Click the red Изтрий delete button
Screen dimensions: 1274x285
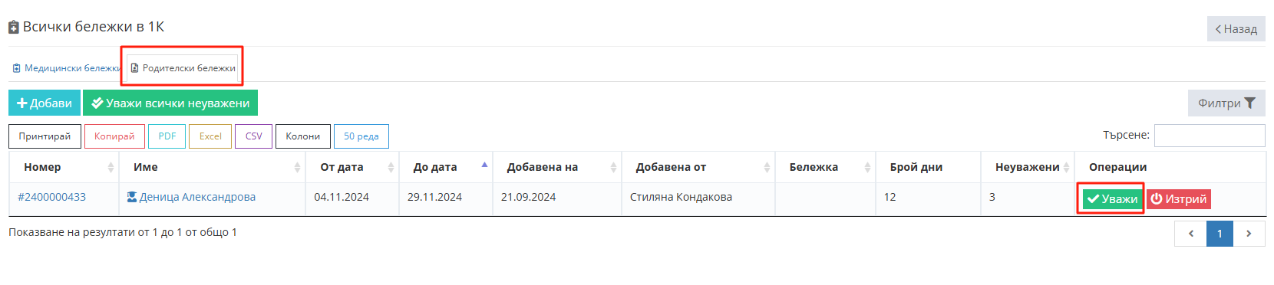pos(1179,199)
